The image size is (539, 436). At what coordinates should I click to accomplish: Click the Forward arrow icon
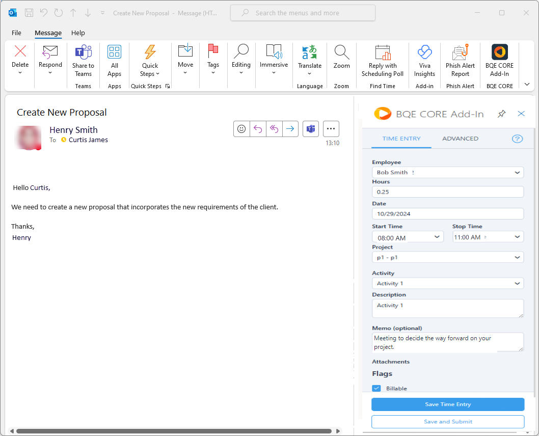pos(290,129)
